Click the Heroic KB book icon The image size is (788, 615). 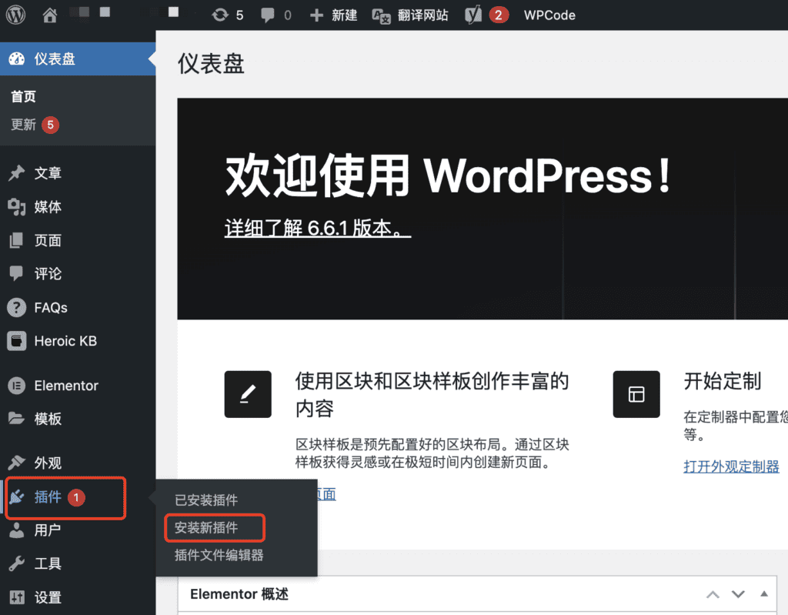coord(16,341)
